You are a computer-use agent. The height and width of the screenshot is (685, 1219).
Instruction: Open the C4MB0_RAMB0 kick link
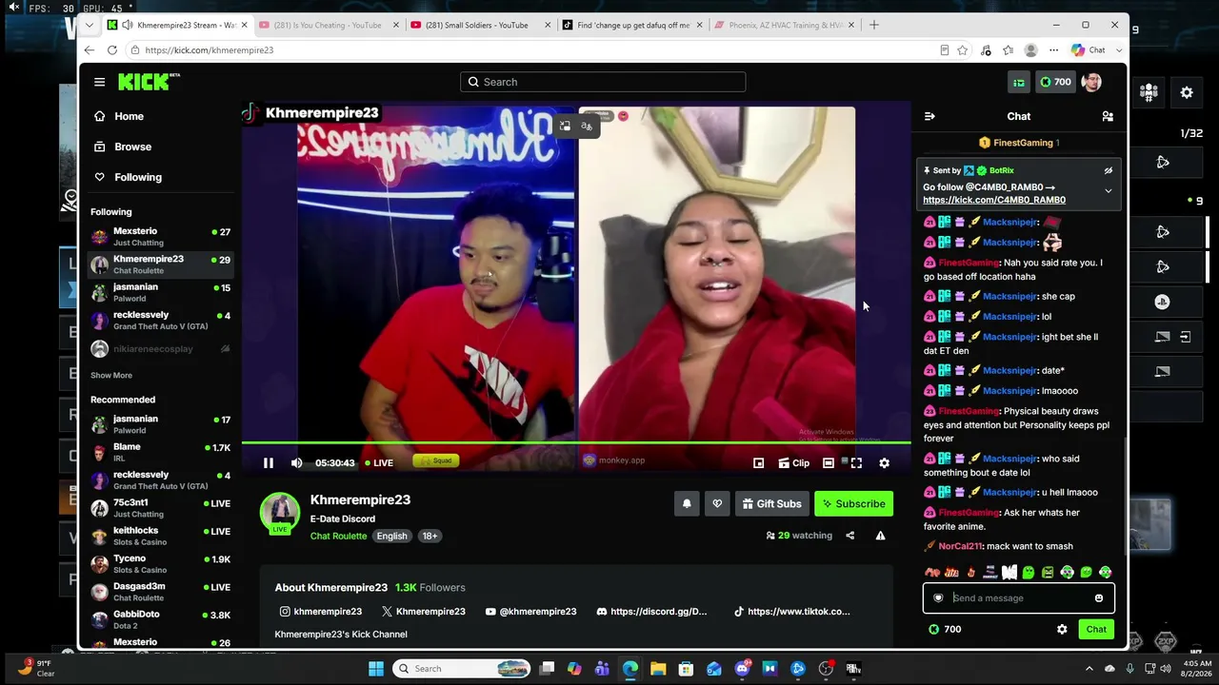[993, 200]
